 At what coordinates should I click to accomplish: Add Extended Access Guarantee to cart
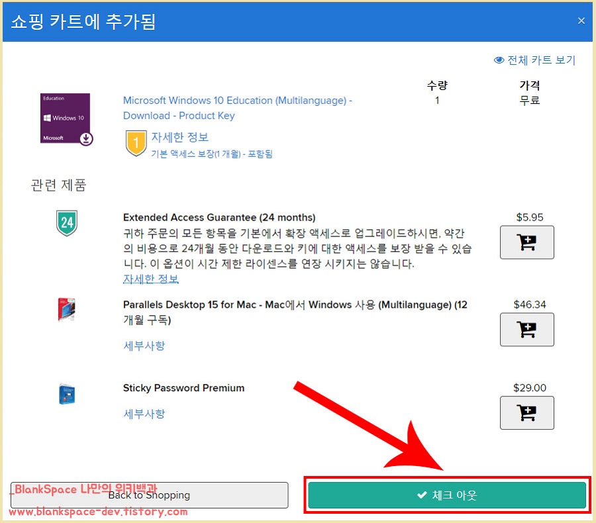(x=527, y=242)
